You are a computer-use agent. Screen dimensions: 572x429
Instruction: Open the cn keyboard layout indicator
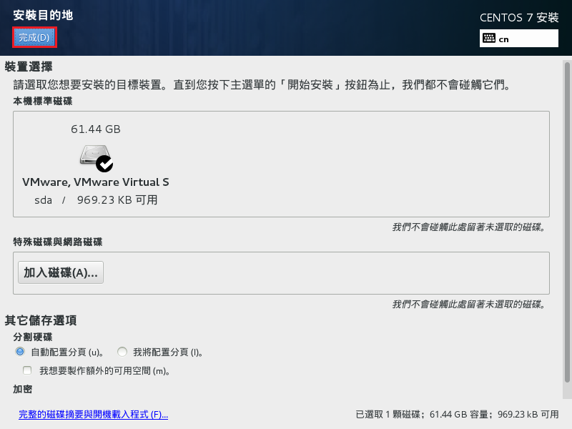[519, 39]
